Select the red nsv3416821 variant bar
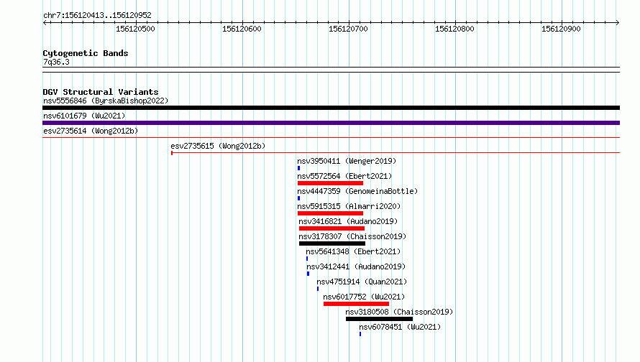 (x=332, y=228)
